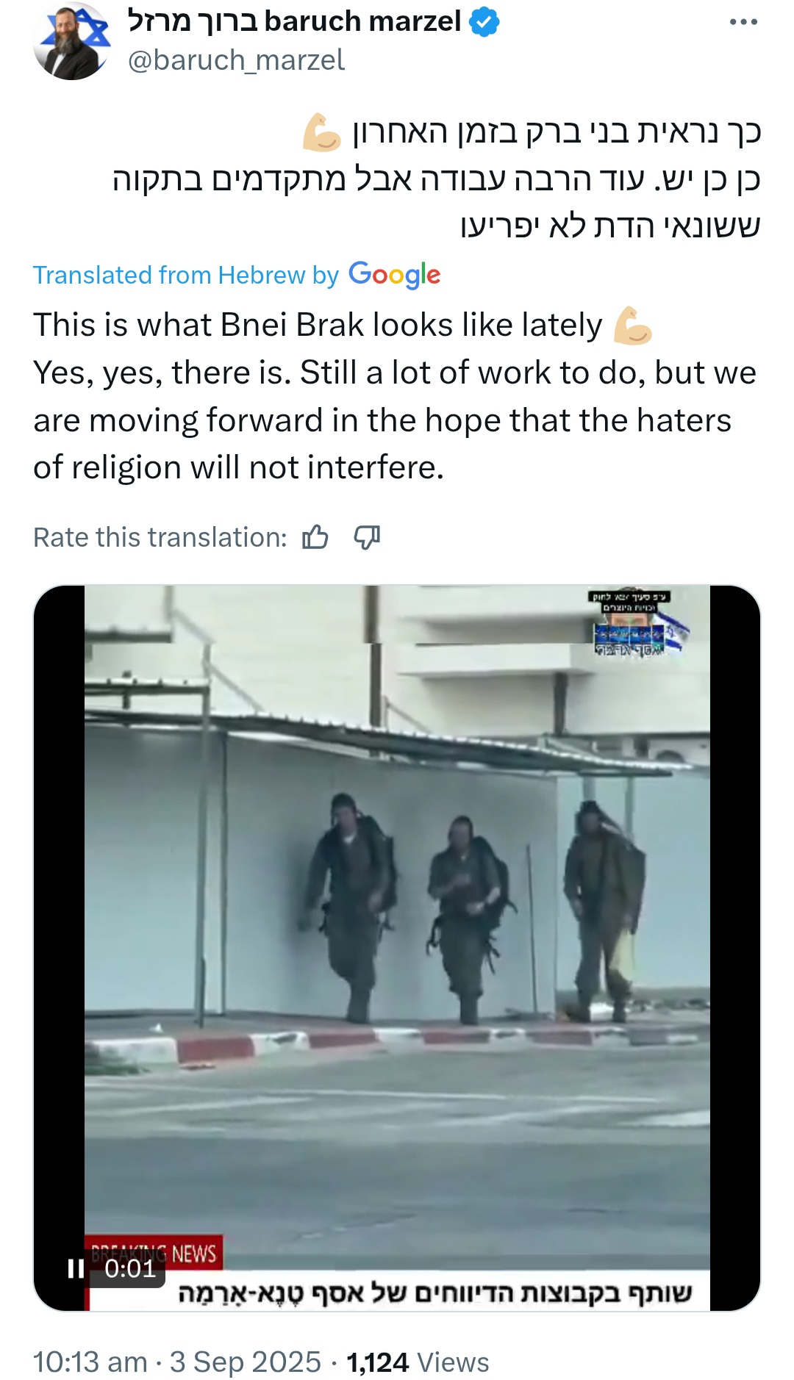Click the Breaking News banner in video
Screen dimensions: 794x1380
pyautogui.click(x=154, y=1254)
